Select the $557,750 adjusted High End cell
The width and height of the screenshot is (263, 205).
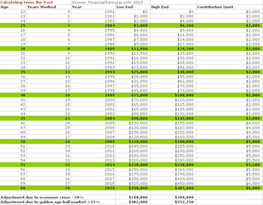coord(173,202)
